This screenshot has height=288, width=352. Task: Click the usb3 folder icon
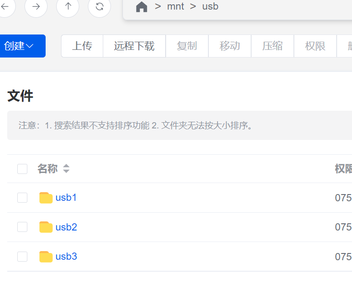point(46,257)
